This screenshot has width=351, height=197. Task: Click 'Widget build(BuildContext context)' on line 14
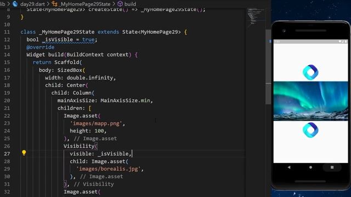[79, 55]
